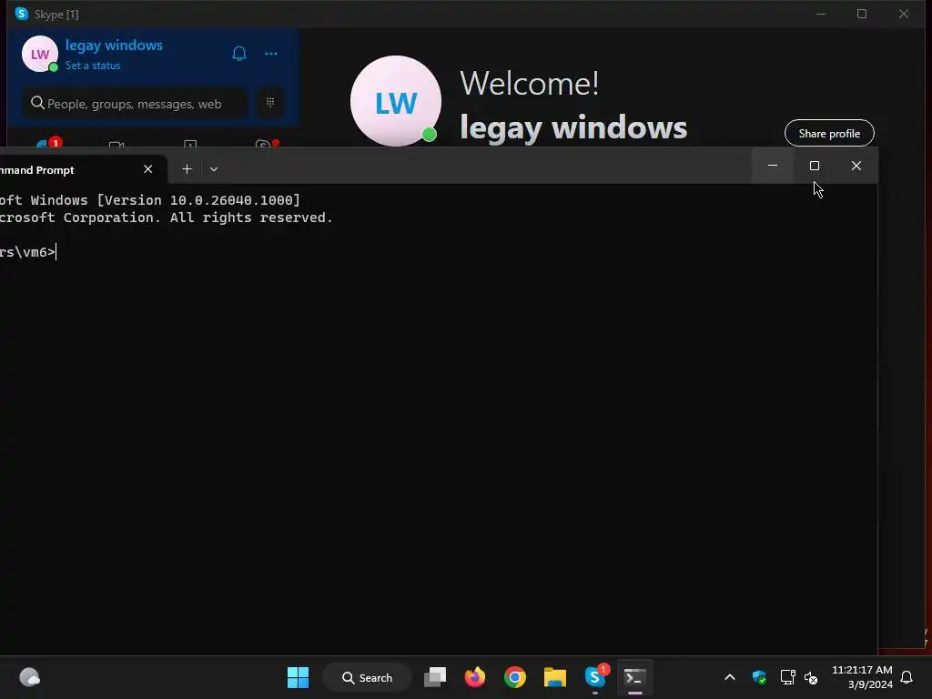Screen dimensions: 932x699
Task: Open the clock and date flyout
Action: point(862,677)
